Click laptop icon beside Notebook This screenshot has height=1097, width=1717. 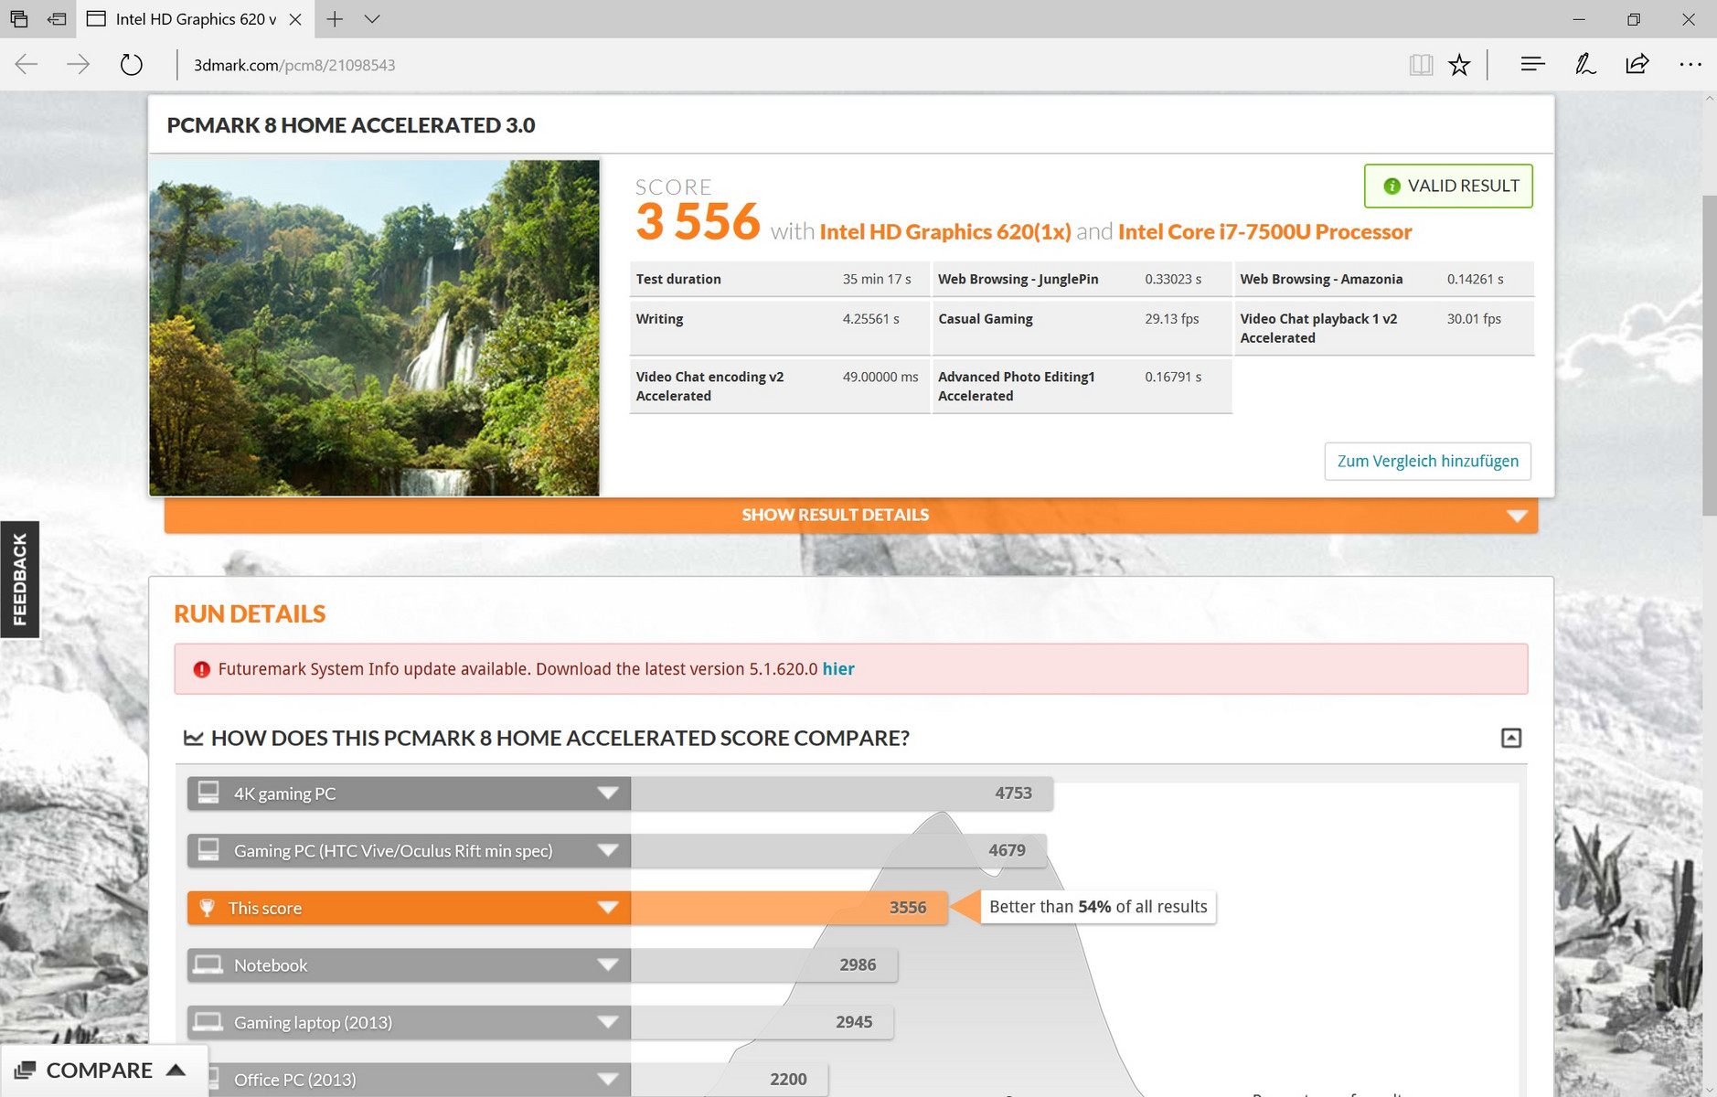pyautogui.click(x=208, y=964)
